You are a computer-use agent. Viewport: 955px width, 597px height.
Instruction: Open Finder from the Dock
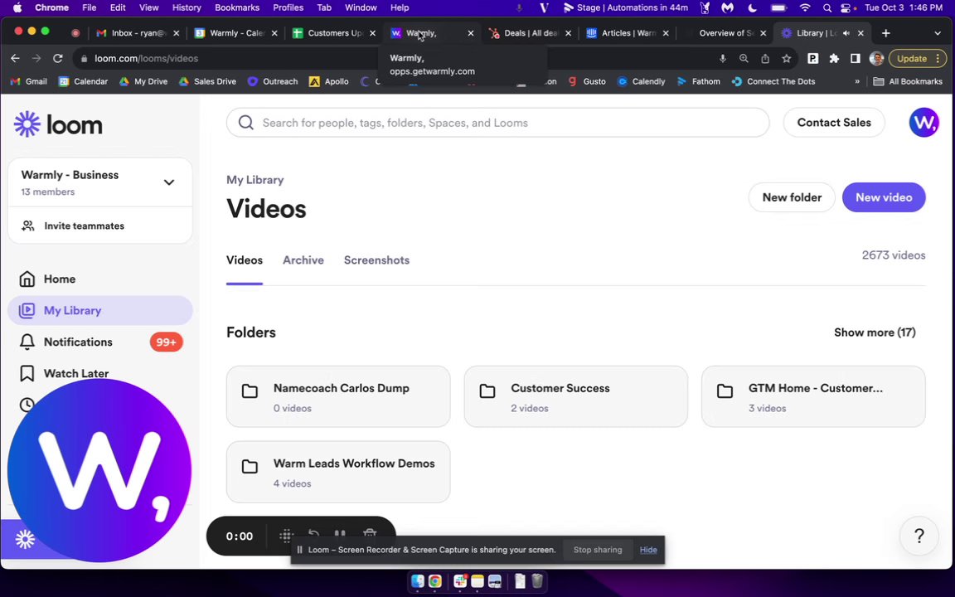[417, 581]
